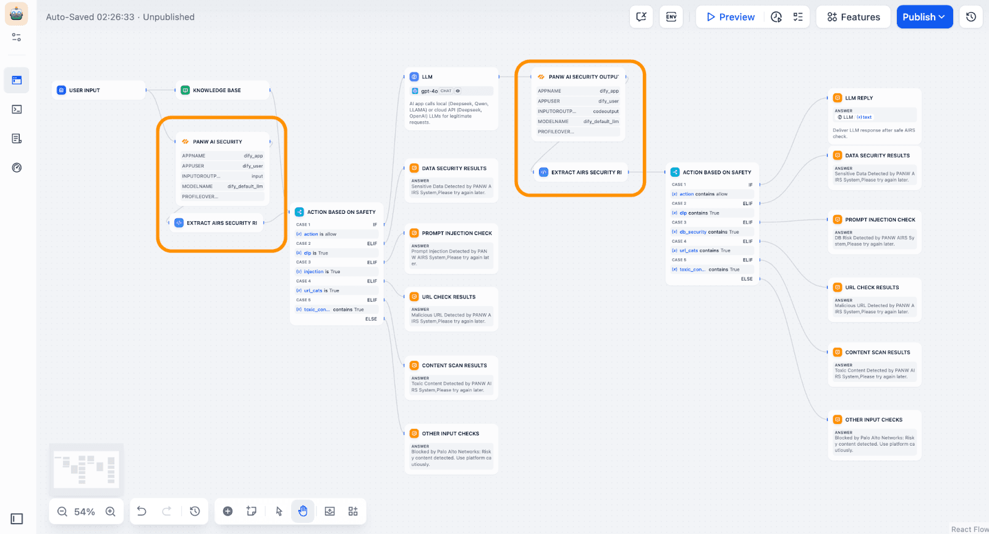Open the Orchestrate view in left sidebar
The image size is (989, 534).
pyautogui.click(x=17, y=80)
